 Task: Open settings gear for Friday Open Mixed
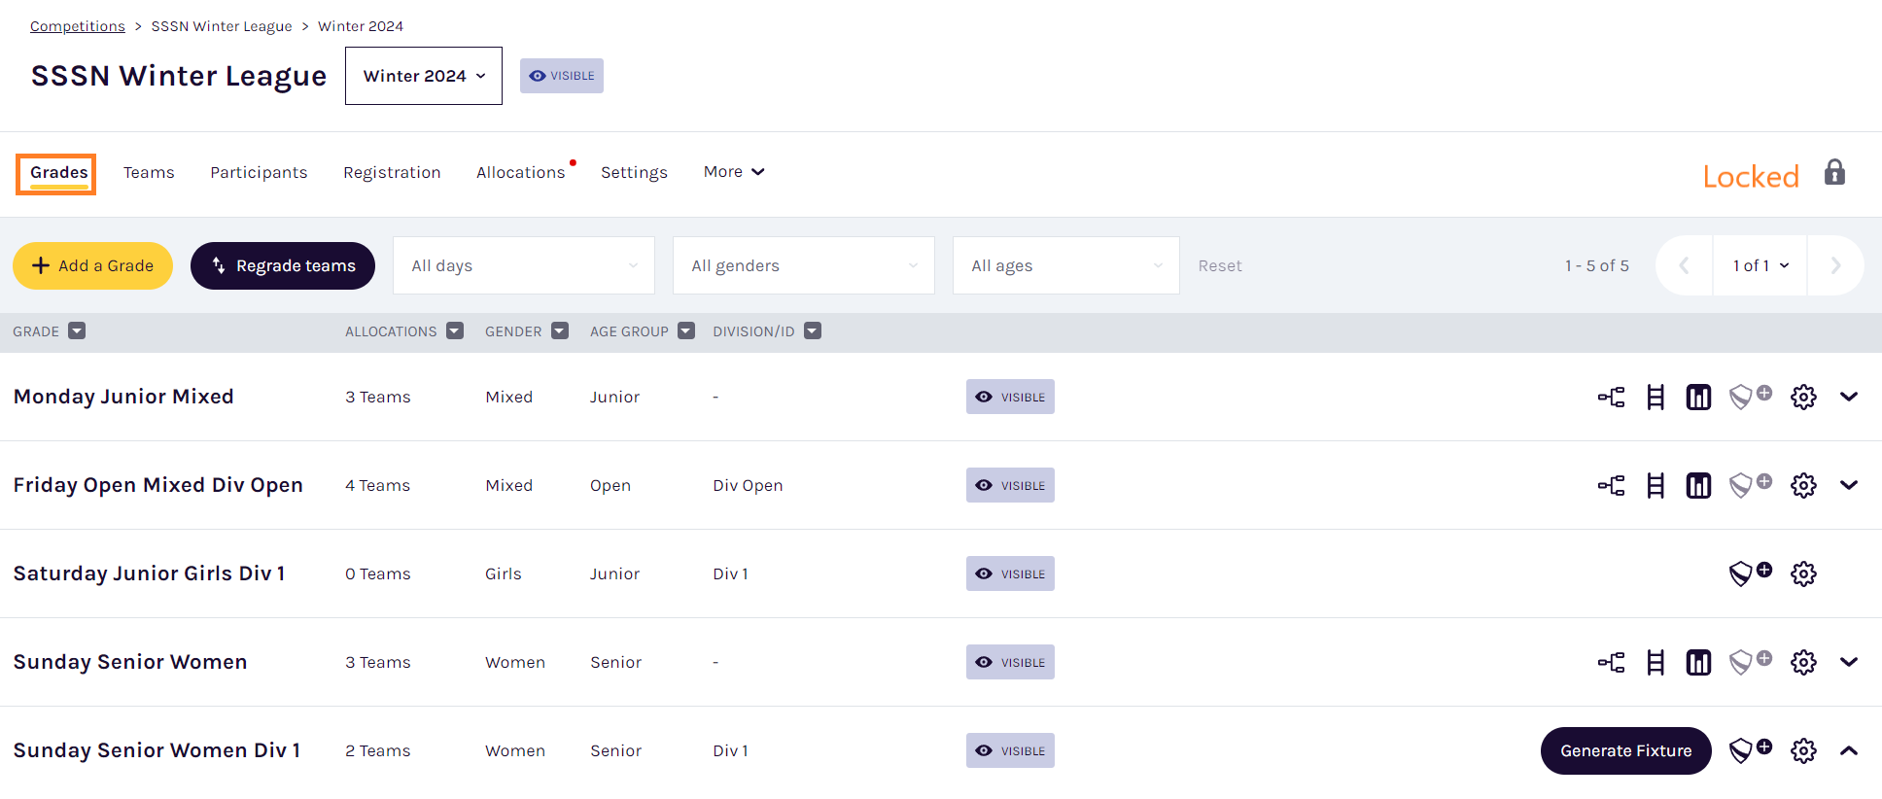(x=1803, y=485)
